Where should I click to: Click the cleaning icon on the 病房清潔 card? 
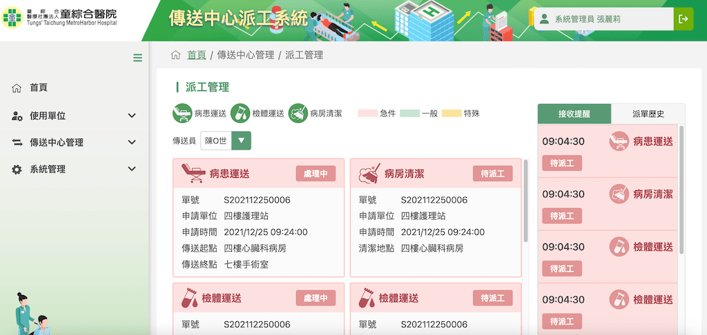(x=369, y=173)
